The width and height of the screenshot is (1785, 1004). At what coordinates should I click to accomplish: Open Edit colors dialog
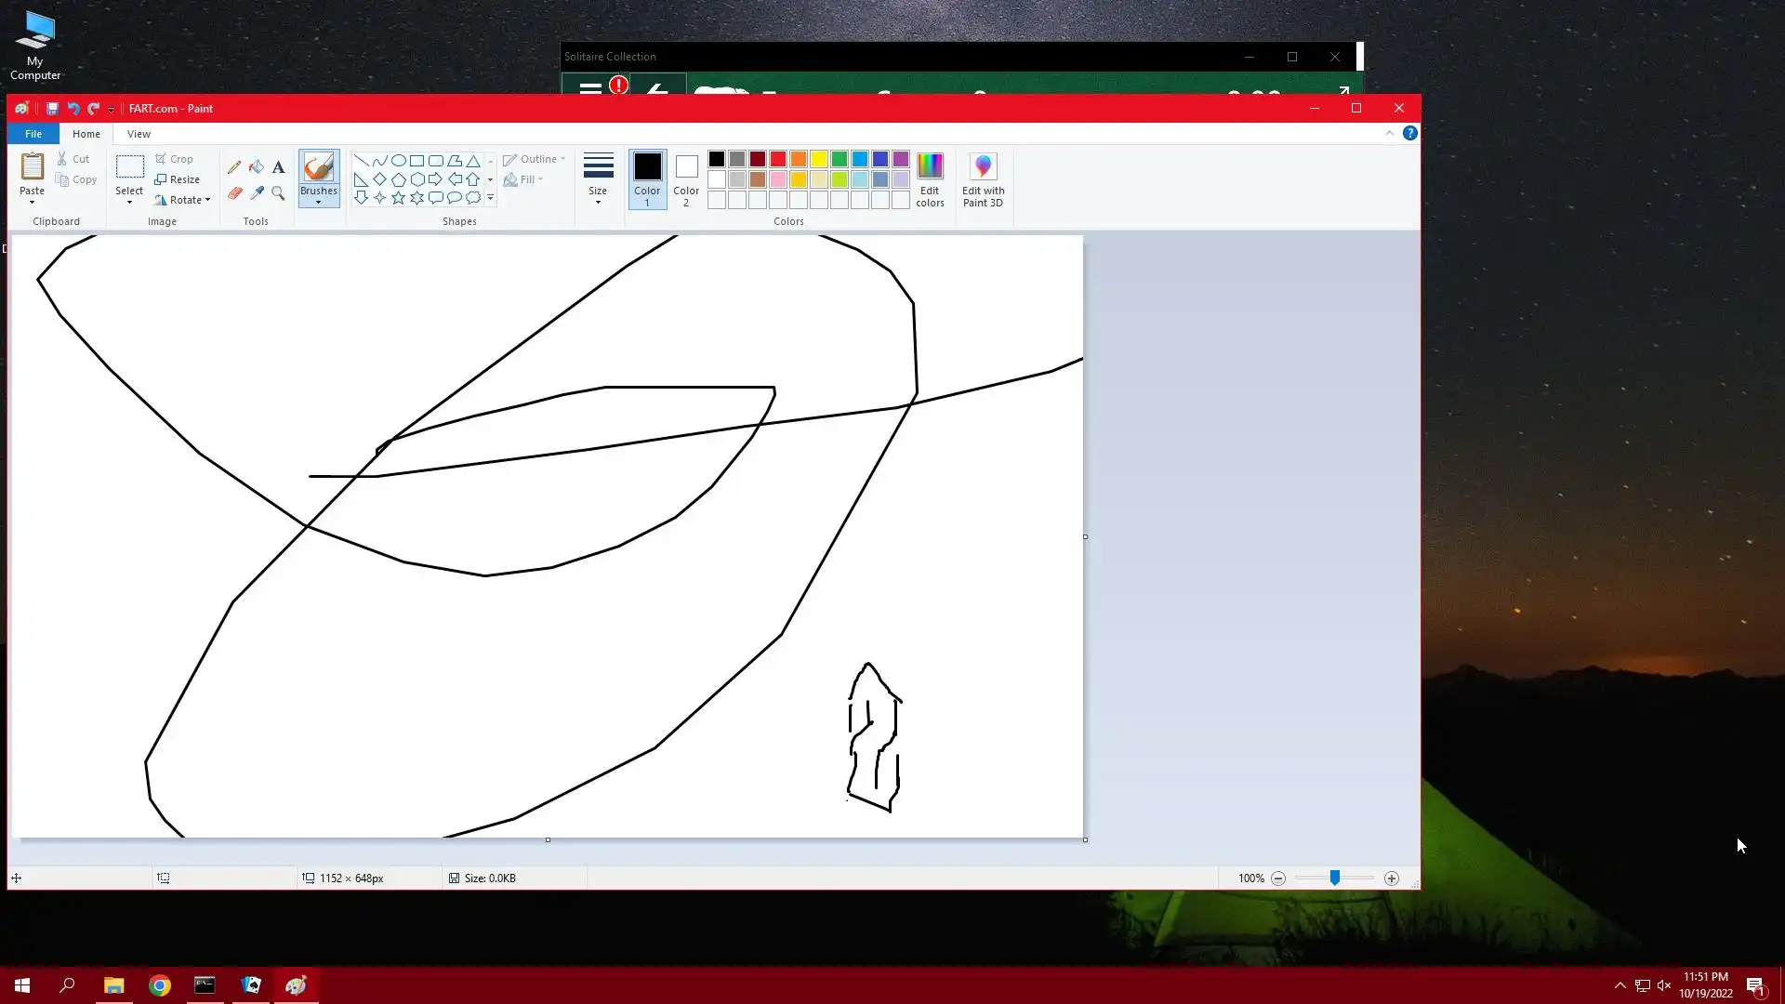click(x=930, y=179)
